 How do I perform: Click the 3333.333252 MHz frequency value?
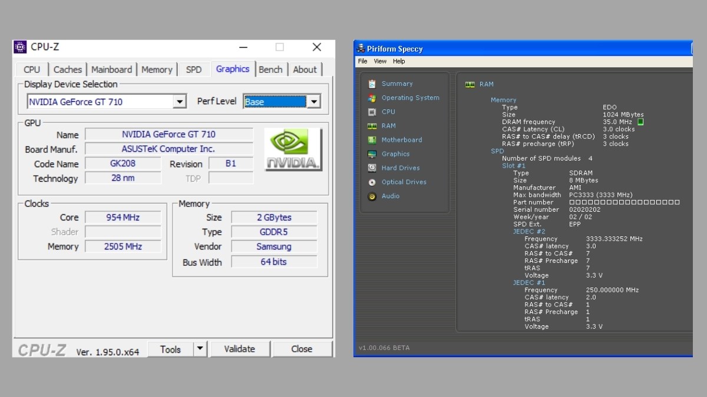pyautogui.click(x=615, y=239)
